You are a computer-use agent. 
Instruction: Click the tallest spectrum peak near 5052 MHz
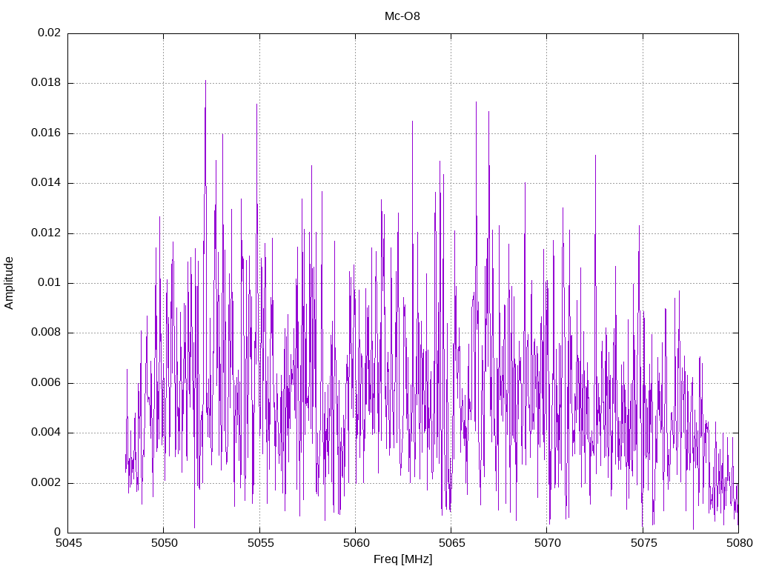click(206, 81)
